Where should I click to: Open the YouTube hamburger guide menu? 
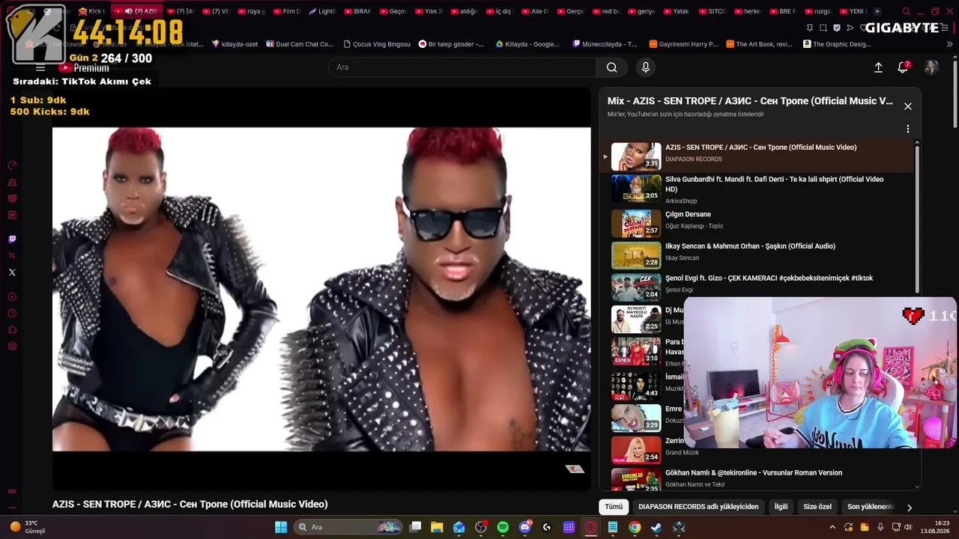(x=40, y=68)
